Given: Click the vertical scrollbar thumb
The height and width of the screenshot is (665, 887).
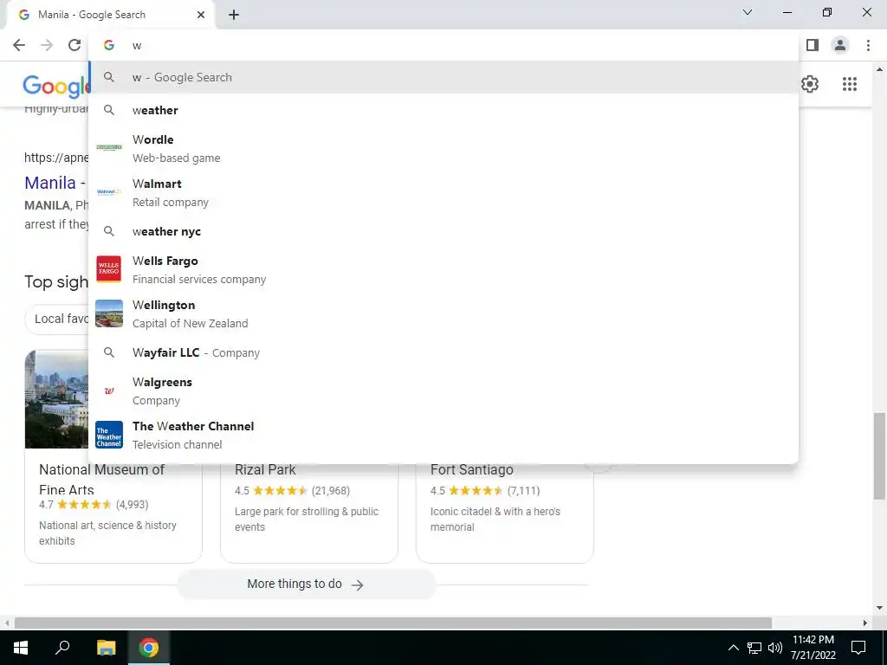Looking at the screenshot, I should [x=878, y=455].
